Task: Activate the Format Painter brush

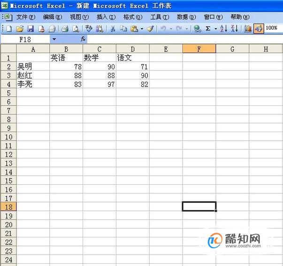Action: (x=150, y=29)
